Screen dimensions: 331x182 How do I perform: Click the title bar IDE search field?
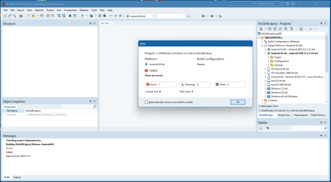pyautogui.click(x=243, y=4)
